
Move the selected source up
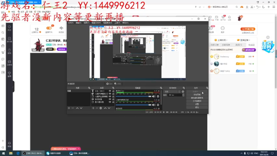tap(105, 108)
